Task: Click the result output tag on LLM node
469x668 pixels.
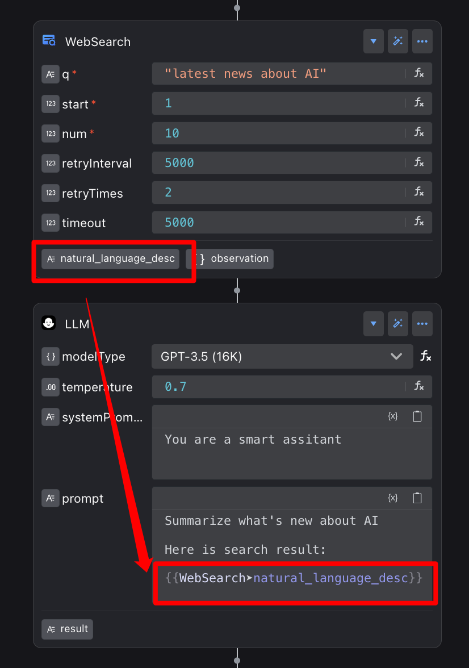Action: tap(67, 629)
